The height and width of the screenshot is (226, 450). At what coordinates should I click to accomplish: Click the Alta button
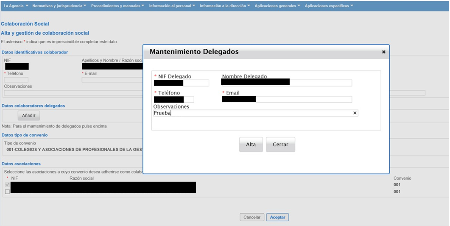pos(251,145)
